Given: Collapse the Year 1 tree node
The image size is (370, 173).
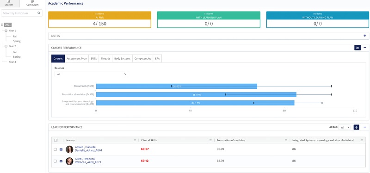Looking at the screenshot, I should pos(6,31).
